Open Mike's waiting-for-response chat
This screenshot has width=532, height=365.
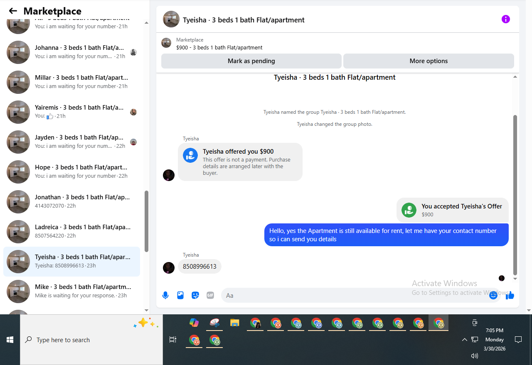[x=71, y=292]
